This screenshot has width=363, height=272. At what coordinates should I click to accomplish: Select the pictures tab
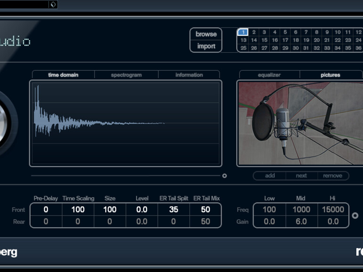tap(330, 75)
